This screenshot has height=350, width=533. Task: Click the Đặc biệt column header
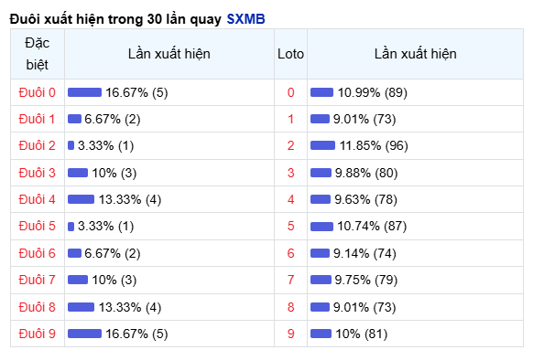[x=38, y=54]
